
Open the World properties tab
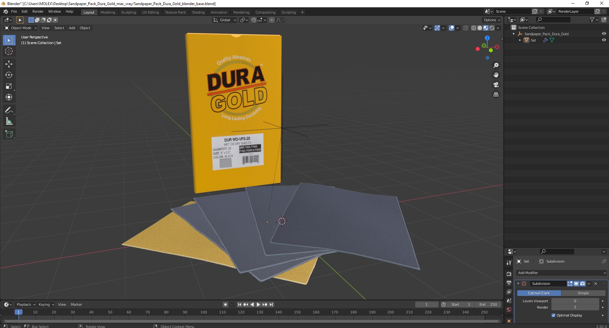pyautogui.click(x=509, y=310)
